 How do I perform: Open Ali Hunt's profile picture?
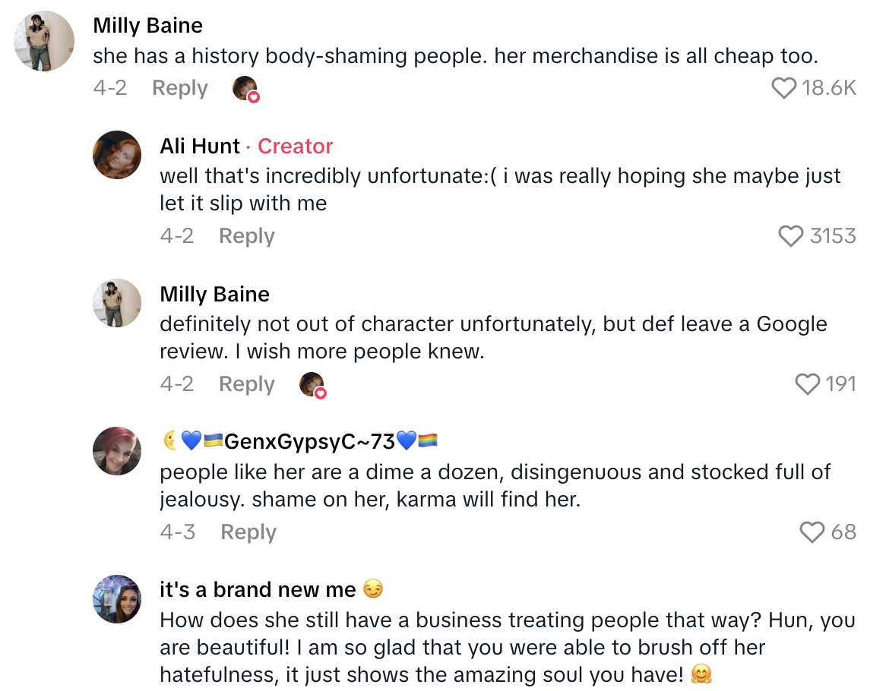117,155
